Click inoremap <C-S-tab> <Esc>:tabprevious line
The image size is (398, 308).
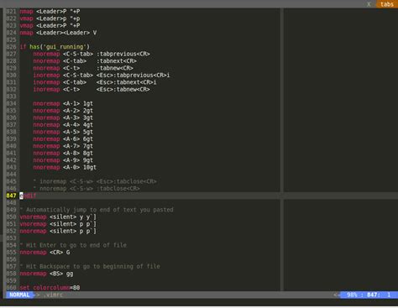point(102,76)
